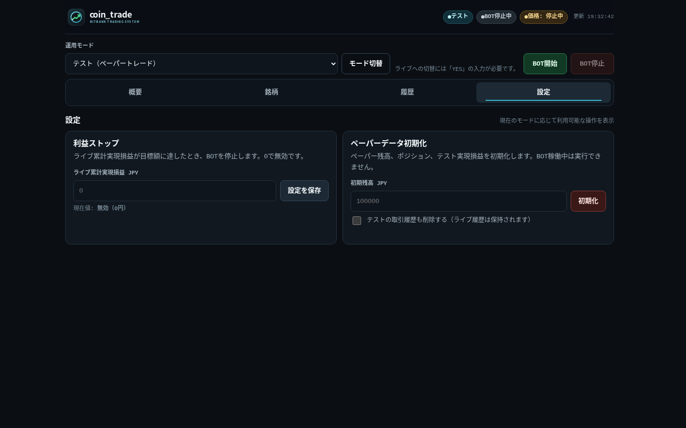The image size is (686, 428).
Task: Click the モード切替 button
Action: pos(366,64)
